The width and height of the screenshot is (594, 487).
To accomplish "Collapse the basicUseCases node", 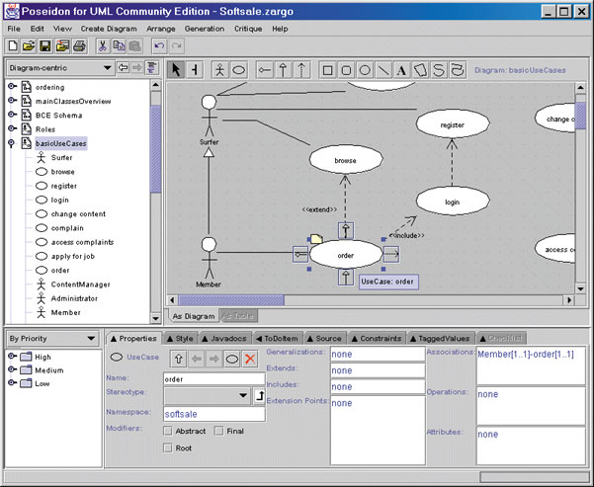I will [11, 143].
